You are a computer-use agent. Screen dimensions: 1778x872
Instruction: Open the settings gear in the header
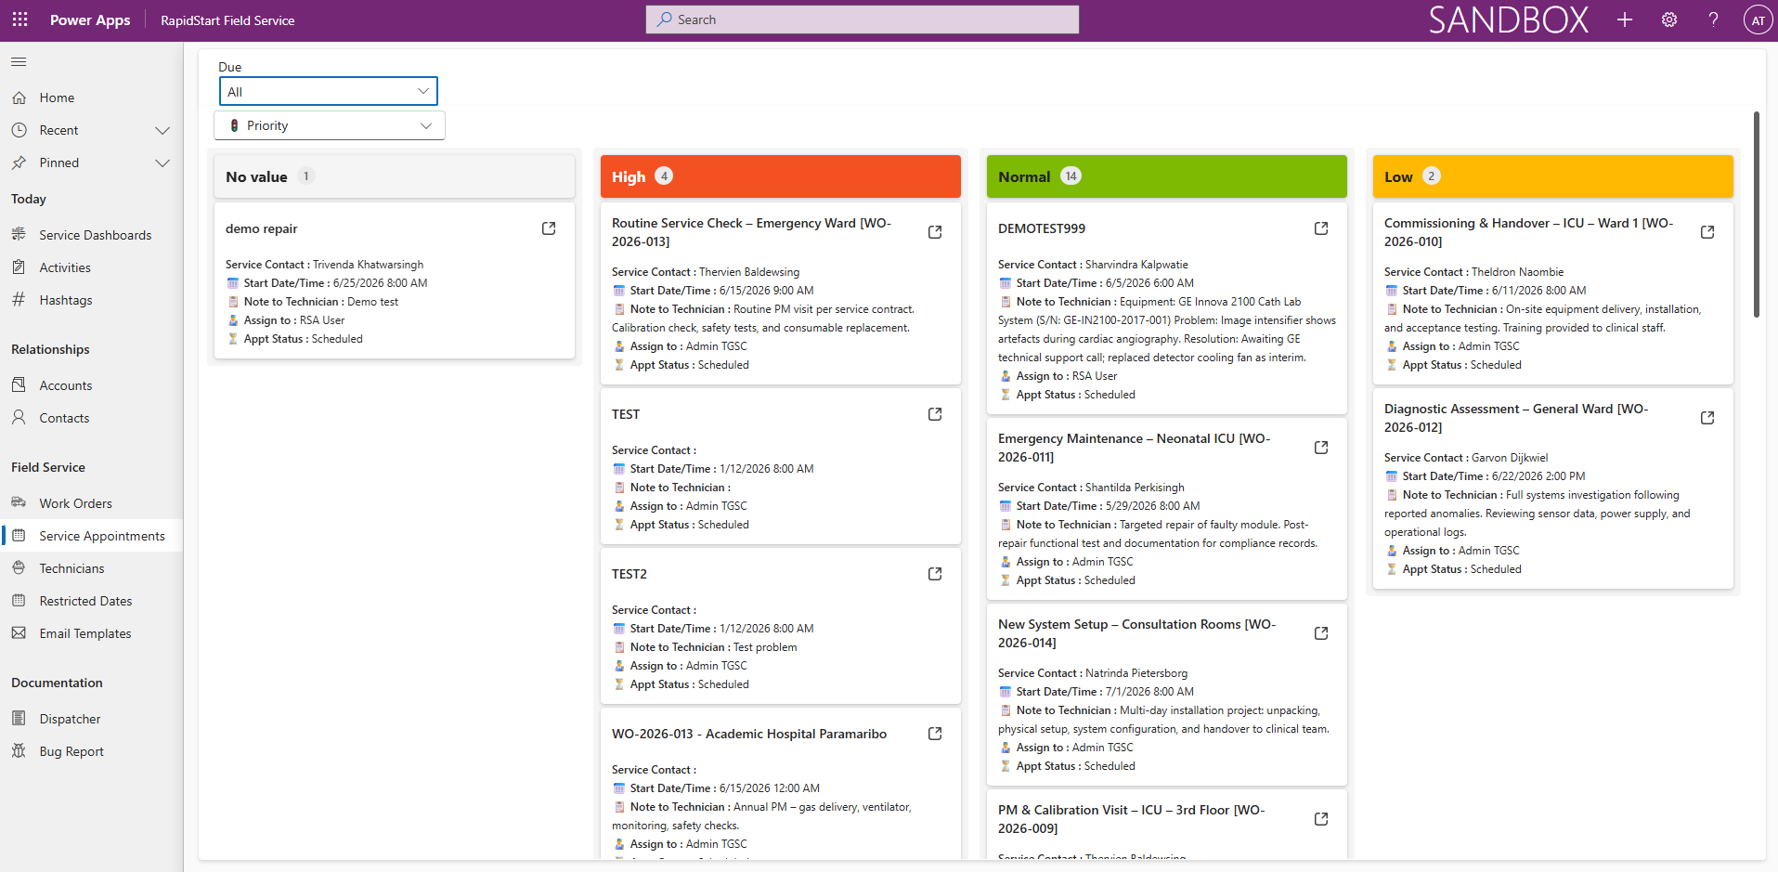[x=1669, y=20]
